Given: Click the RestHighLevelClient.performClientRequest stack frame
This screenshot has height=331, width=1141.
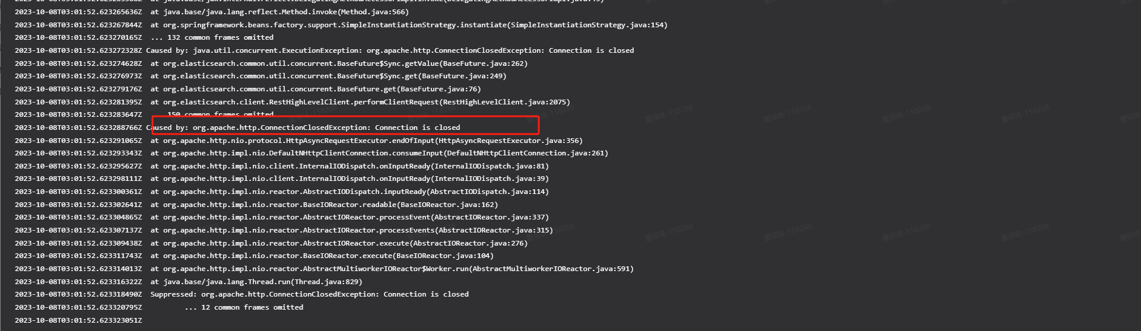Looking at the screenshot, I should pos(293,102).
